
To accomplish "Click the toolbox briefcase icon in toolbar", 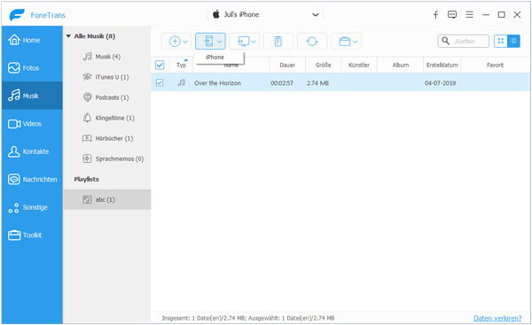I will tap(345, 42).
